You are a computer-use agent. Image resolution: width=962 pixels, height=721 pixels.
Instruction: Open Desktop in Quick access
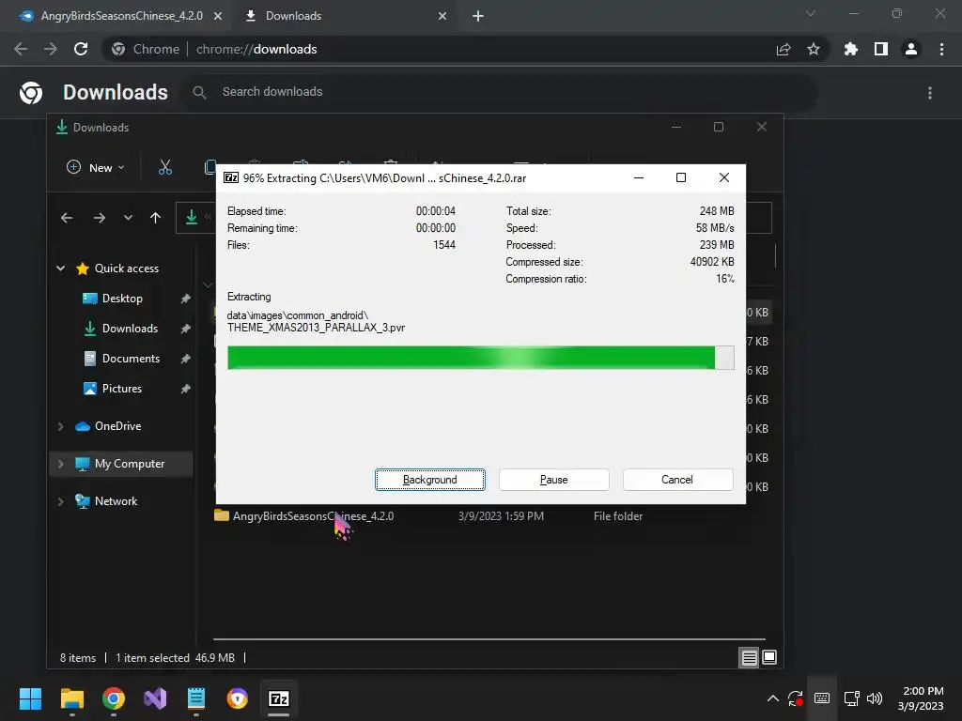pyautogui.click(x=122, y=299)
